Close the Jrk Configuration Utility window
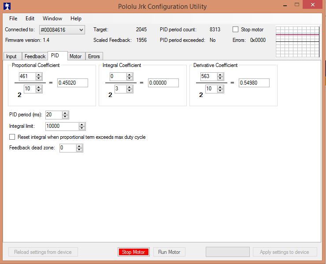 coord(313,4)
